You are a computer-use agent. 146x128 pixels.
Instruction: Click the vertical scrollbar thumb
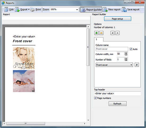(88, 47)
